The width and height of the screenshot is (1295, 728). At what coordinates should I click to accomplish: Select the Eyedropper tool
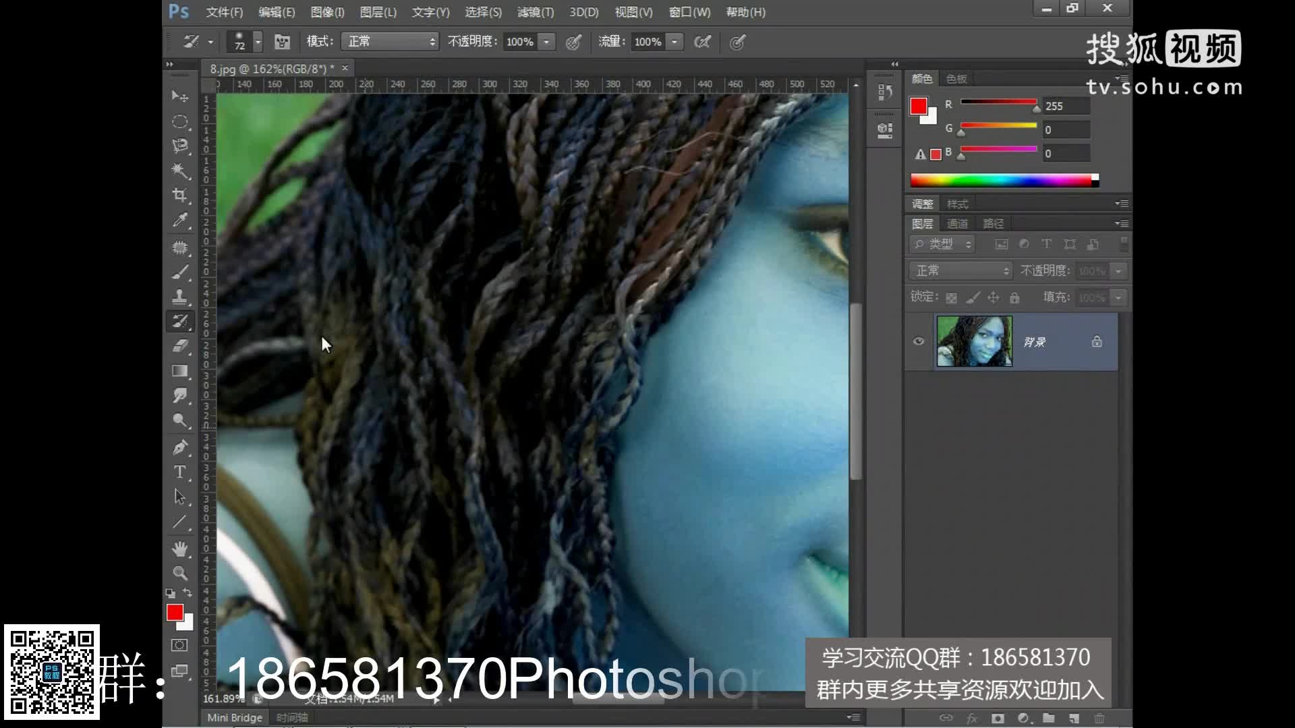coord(179,220)
